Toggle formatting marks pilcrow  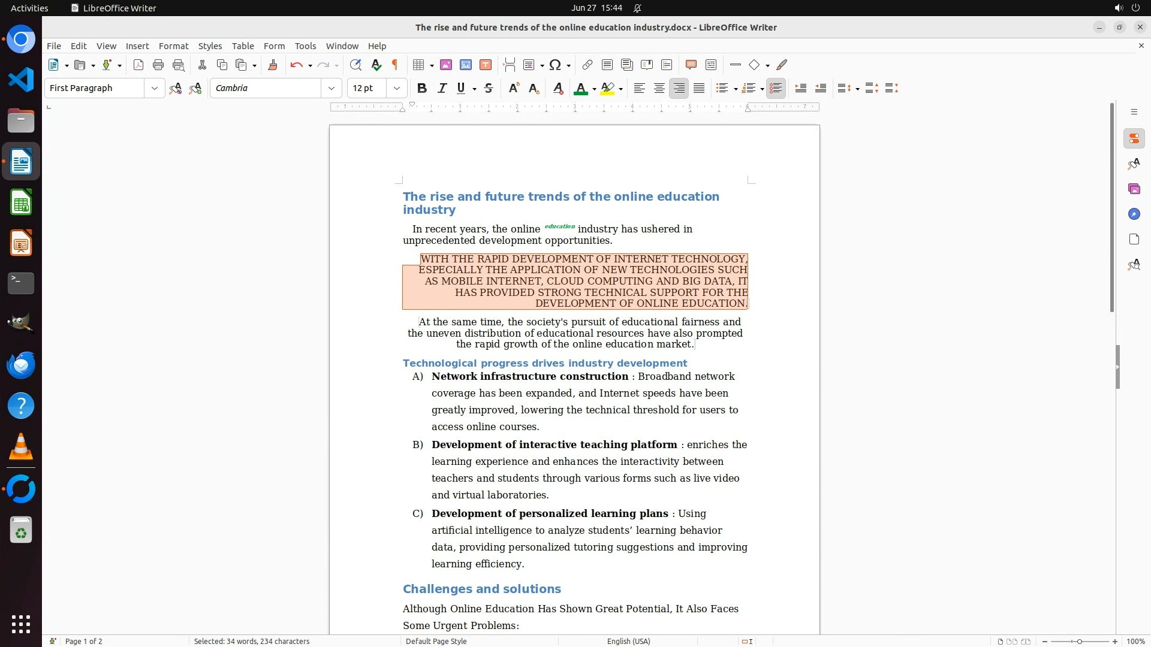click(395, 65)
